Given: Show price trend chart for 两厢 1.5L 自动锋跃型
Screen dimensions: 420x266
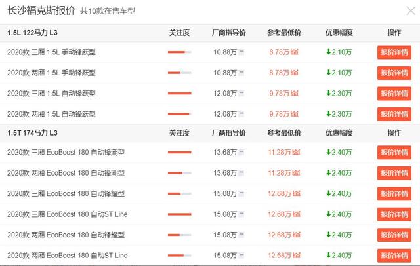Looking at the screenshot, I should click(295, 114).
